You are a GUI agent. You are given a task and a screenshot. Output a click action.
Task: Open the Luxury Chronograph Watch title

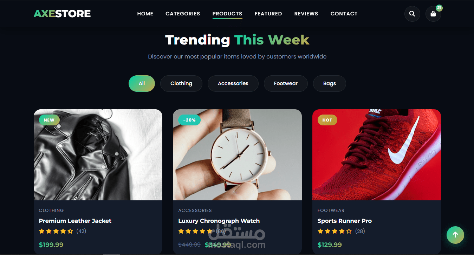219,221
